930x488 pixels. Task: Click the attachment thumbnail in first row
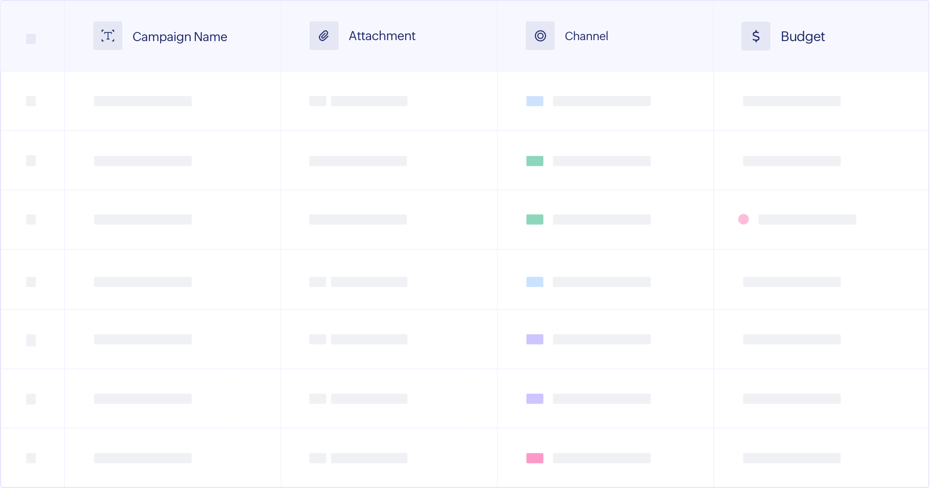click(x=317, y=101)
